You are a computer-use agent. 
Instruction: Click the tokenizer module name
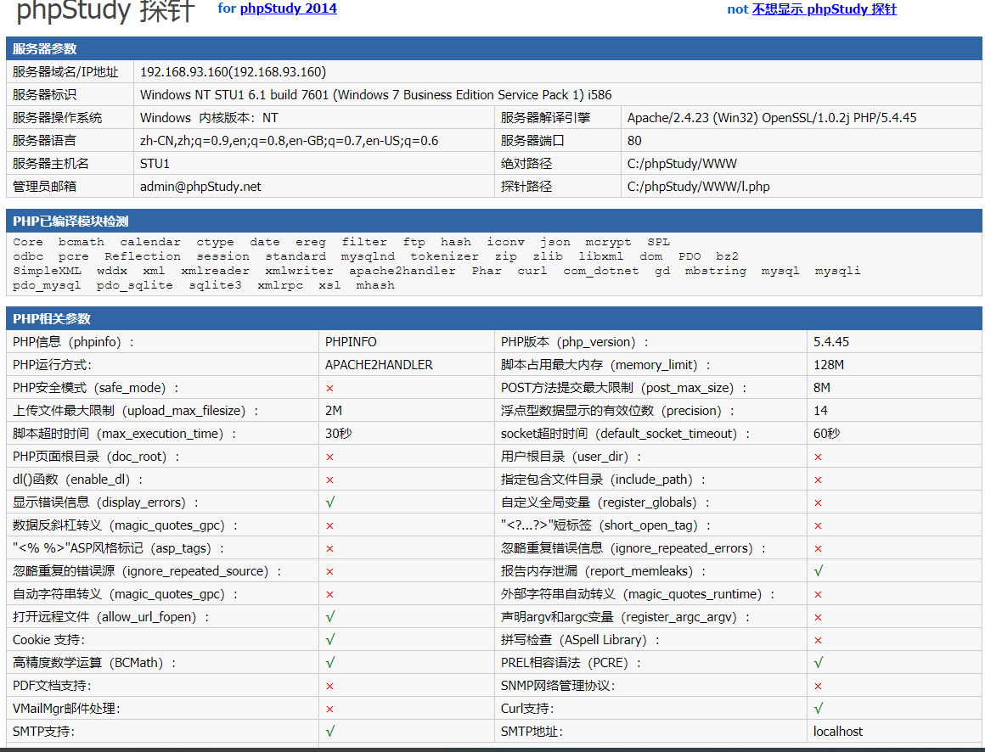[445, 256]
